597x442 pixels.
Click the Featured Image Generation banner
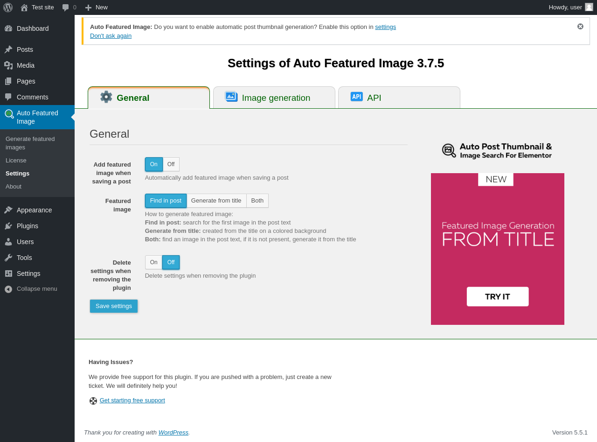(497, 249)
